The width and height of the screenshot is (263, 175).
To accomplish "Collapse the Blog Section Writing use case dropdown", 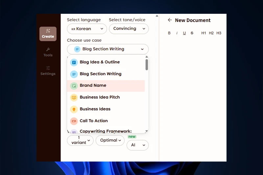I will (x=108, y=49).
